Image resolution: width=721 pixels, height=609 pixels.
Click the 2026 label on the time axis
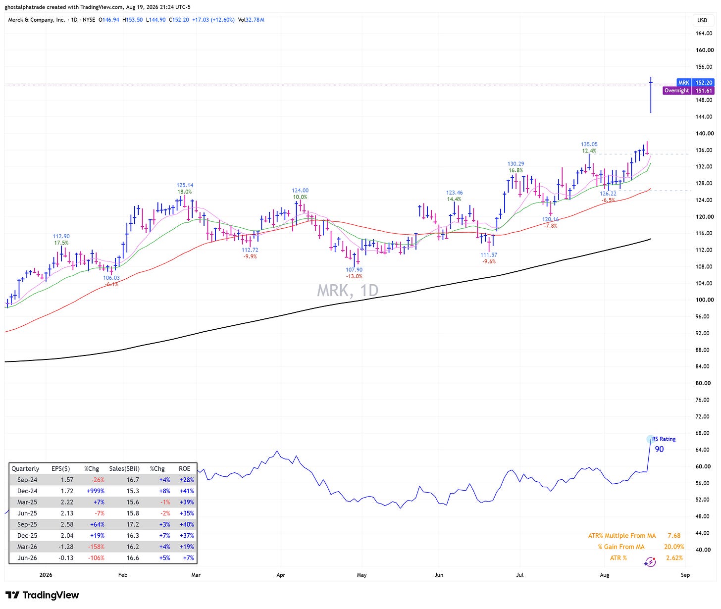(46, 575)
